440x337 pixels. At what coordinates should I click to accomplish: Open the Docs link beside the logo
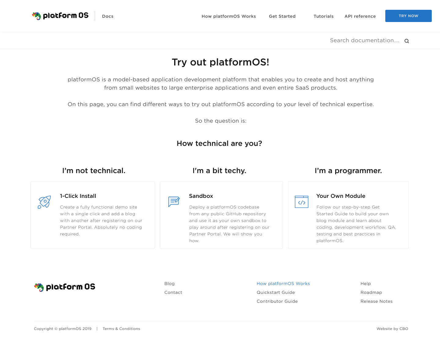click(108, 16)
